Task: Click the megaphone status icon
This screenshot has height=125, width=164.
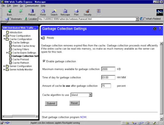Action: coord(43,38)
